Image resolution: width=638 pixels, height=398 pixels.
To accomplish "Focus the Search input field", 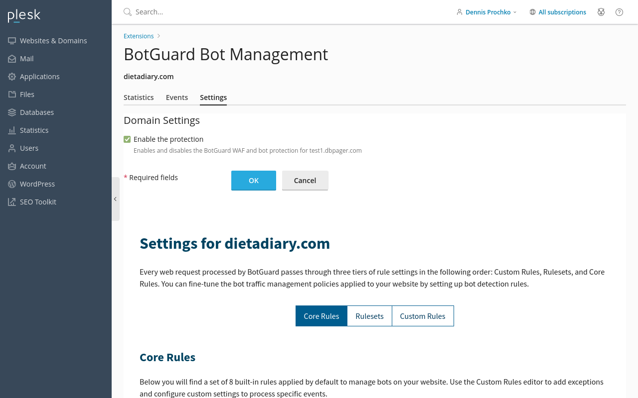I will pos(284,12).
